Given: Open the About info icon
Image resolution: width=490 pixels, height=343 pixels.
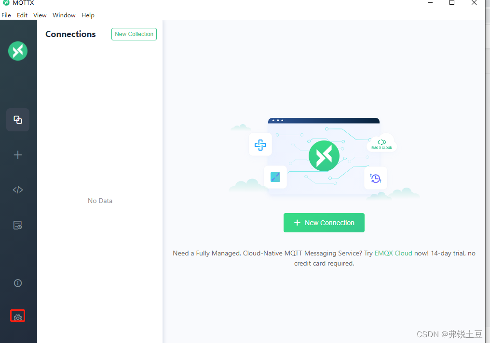Looking at the screenshot, I should [18, 283].
